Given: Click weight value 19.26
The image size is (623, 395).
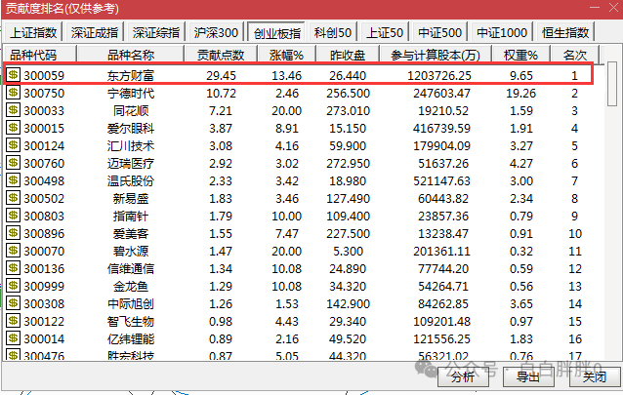Looking at the screenshot, I should (520, 94).
